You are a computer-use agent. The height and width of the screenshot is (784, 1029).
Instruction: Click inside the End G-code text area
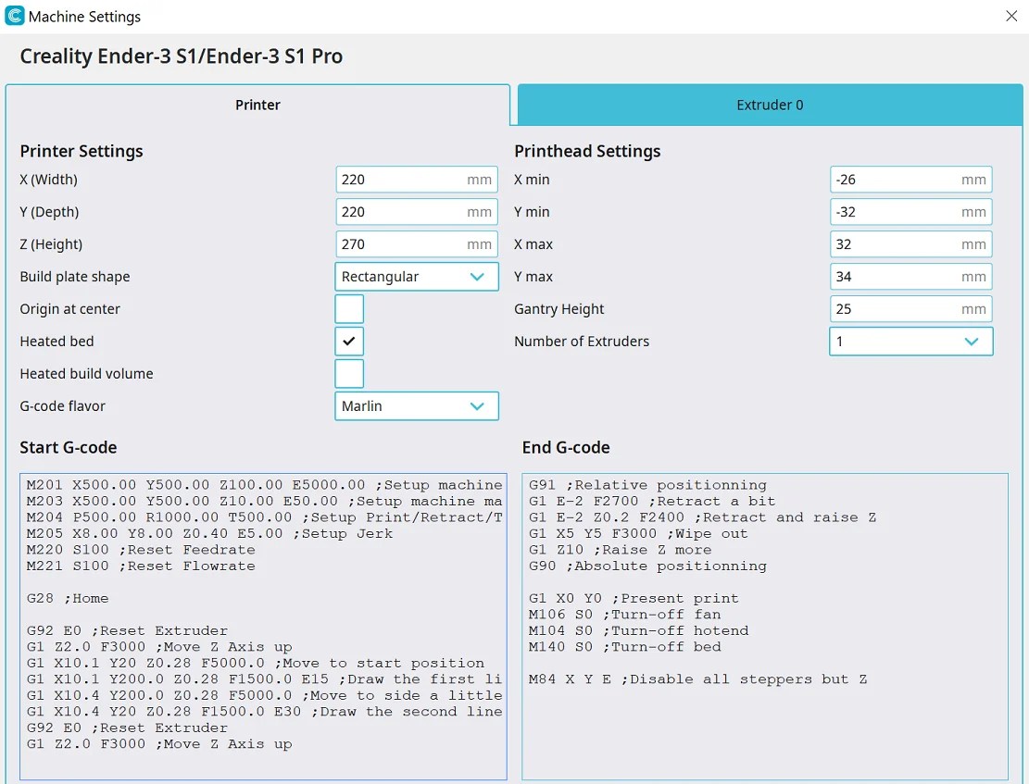click(x=765, y=627)
